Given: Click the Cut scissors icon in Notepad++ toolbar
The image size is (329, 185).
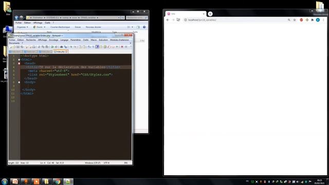Looking at the screenshot, I should click(39, 47).
